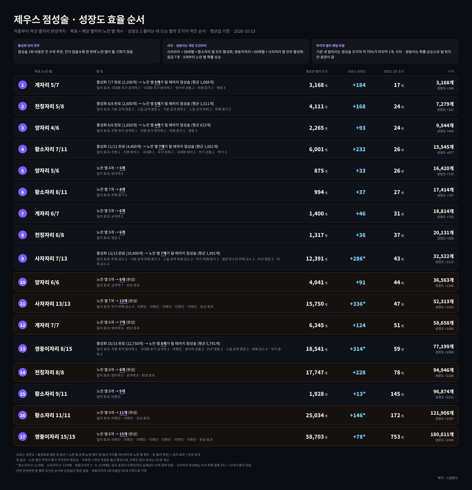
Task: Select the 사자자리 13/13 row title
Action: coord(53,304)
